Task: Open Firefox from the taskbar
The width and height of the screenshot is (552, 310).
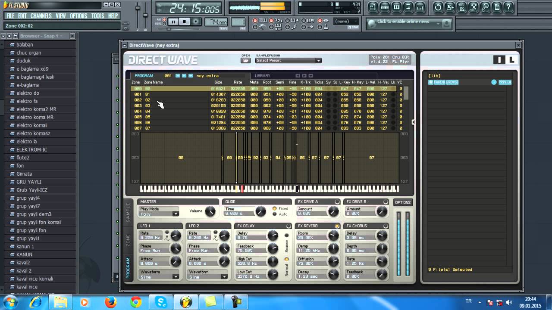Action: (111, 302)
